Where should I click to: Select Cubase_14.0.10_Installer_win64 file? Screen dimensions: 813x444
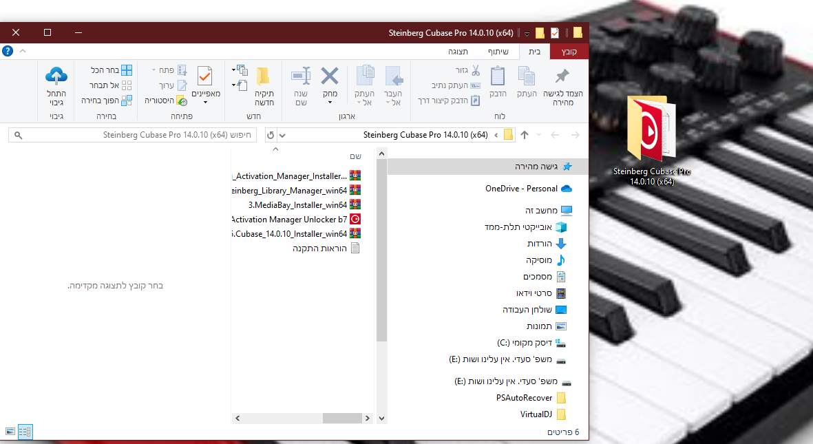[x=297, y=234]
